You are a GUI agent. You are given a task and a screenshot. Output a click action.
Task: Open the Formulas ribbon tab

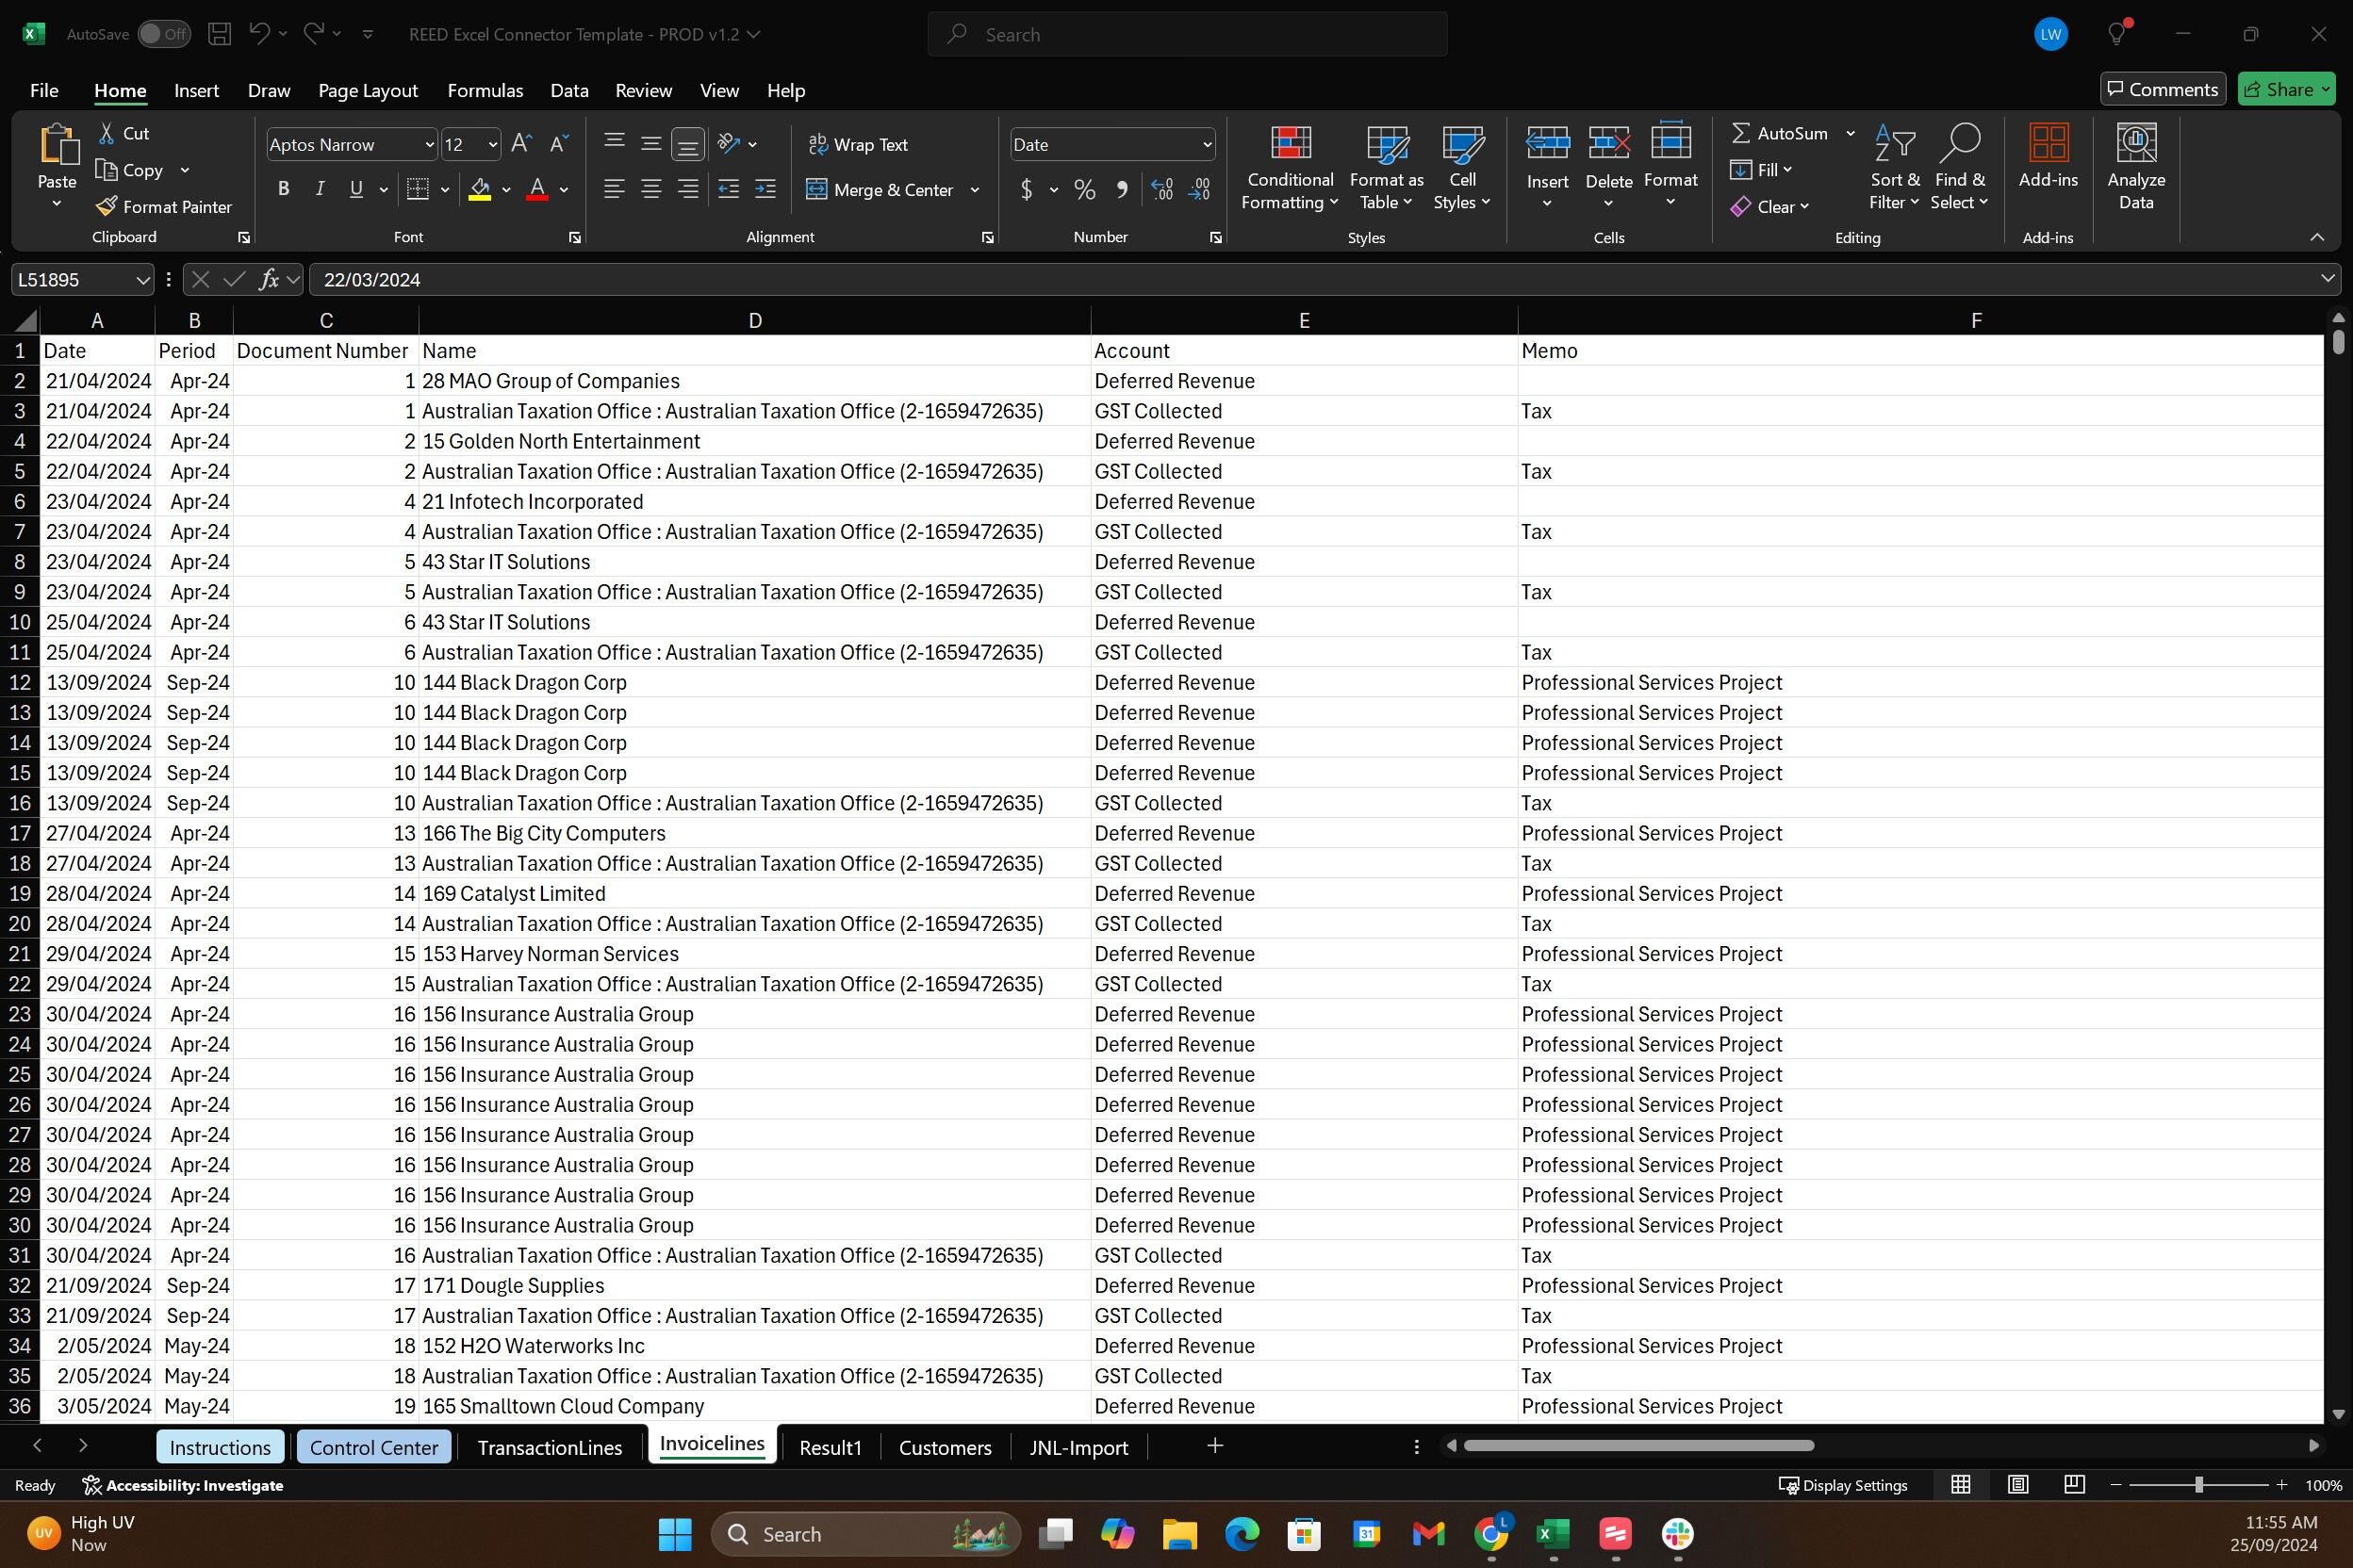(485, 90)
